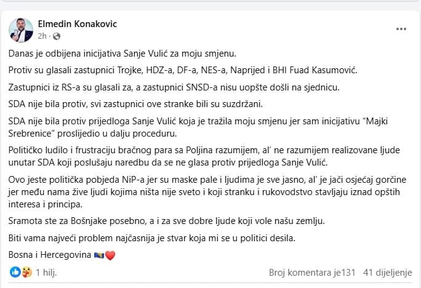This screenshot has height=288, width=421.
Task: Click the Bosnia flag emoji
Action: click(99, 255)
